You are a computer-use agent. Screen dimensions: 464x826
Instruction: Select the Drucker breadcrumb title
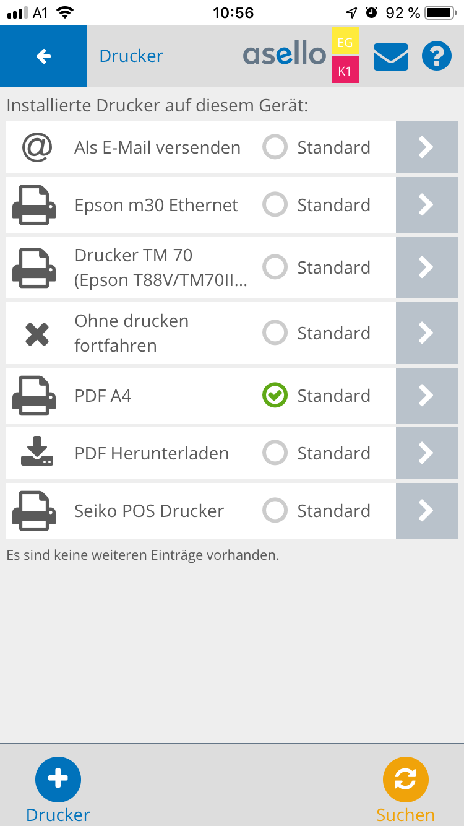point(131,56)
